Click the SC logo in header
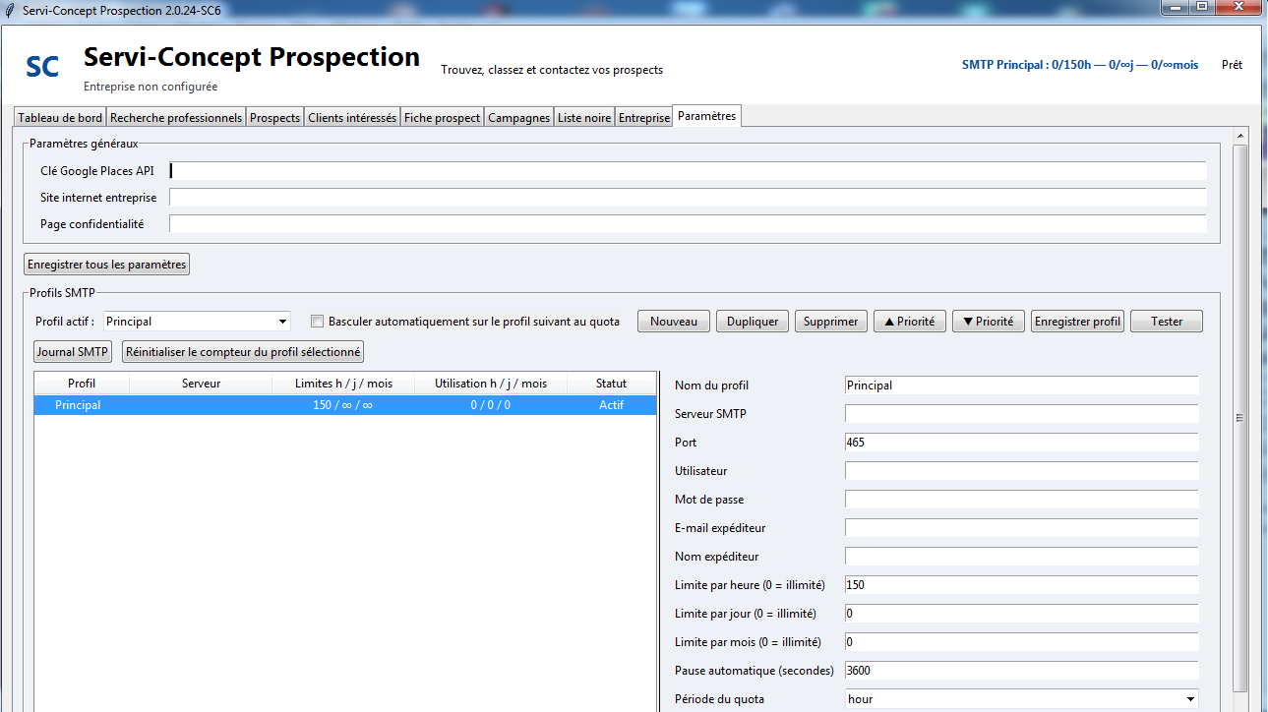 [42, 67]
